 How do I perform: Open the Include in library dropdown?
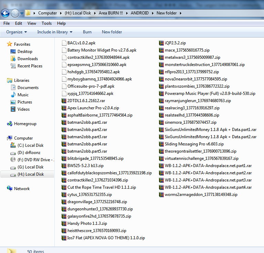pos(55,32)
